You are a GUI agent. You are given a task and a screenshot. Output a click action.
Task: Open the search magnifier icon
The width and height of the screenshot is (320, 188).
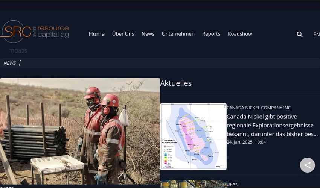click(x=300, y=35)
